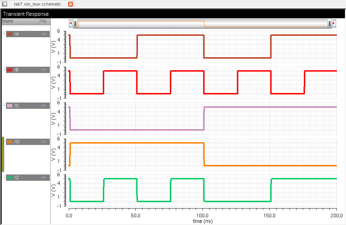Click the eye icon for signal /Si
The width and height of the screenshot is (346, 225).
click(x=44, y=142)
